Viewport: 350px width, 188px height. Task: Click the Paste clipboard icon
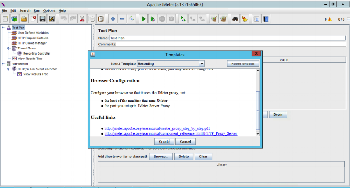101,19
